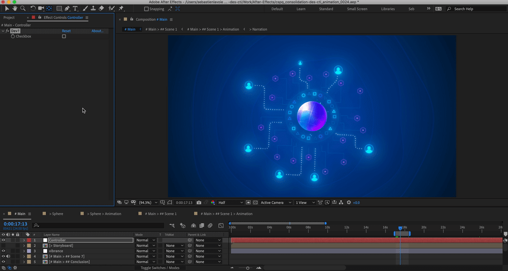Select the Libraries workspace

(388, 9)
